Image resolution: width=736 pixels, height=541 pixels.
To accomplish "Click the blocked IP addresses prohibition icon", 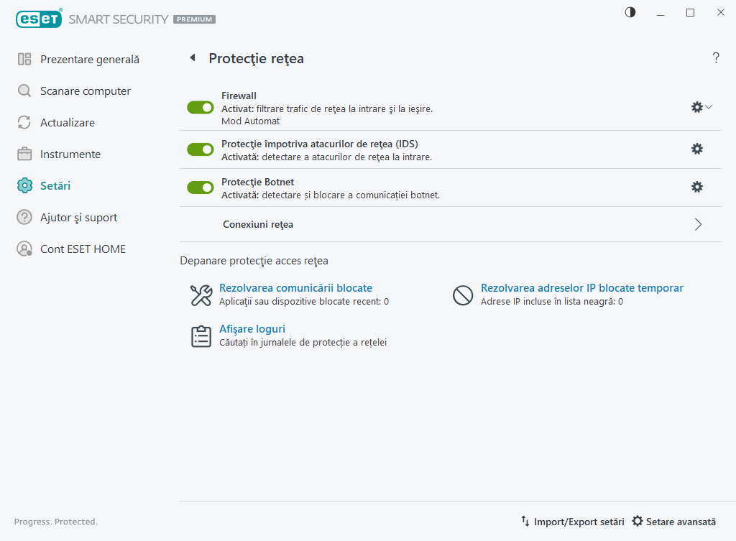I will coord(462,295).
